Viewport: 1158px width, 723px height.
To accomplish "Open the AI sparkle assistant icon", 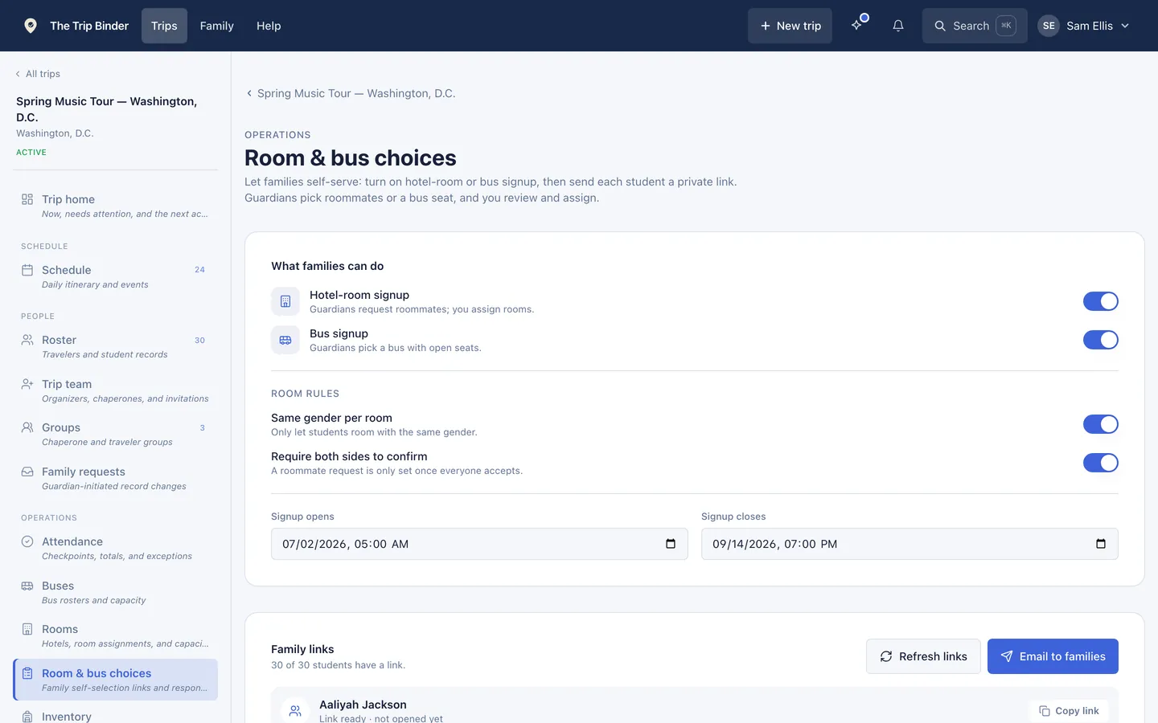I will coord(858,26).
